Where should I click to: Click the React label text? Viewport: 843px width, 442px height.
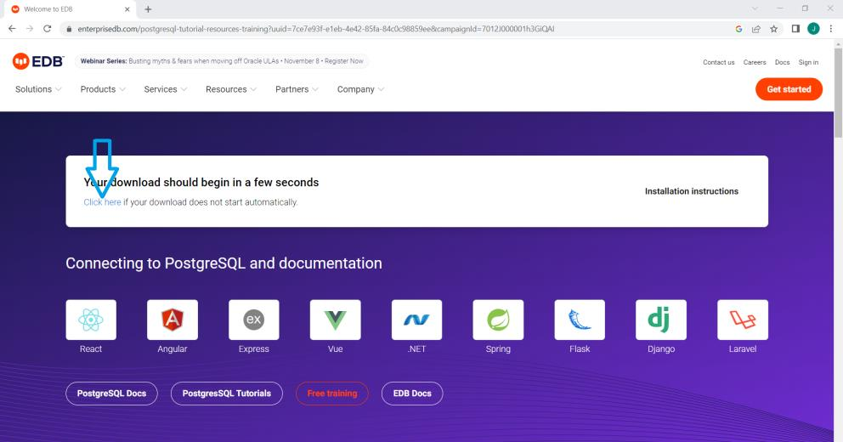tap(91, 349)
